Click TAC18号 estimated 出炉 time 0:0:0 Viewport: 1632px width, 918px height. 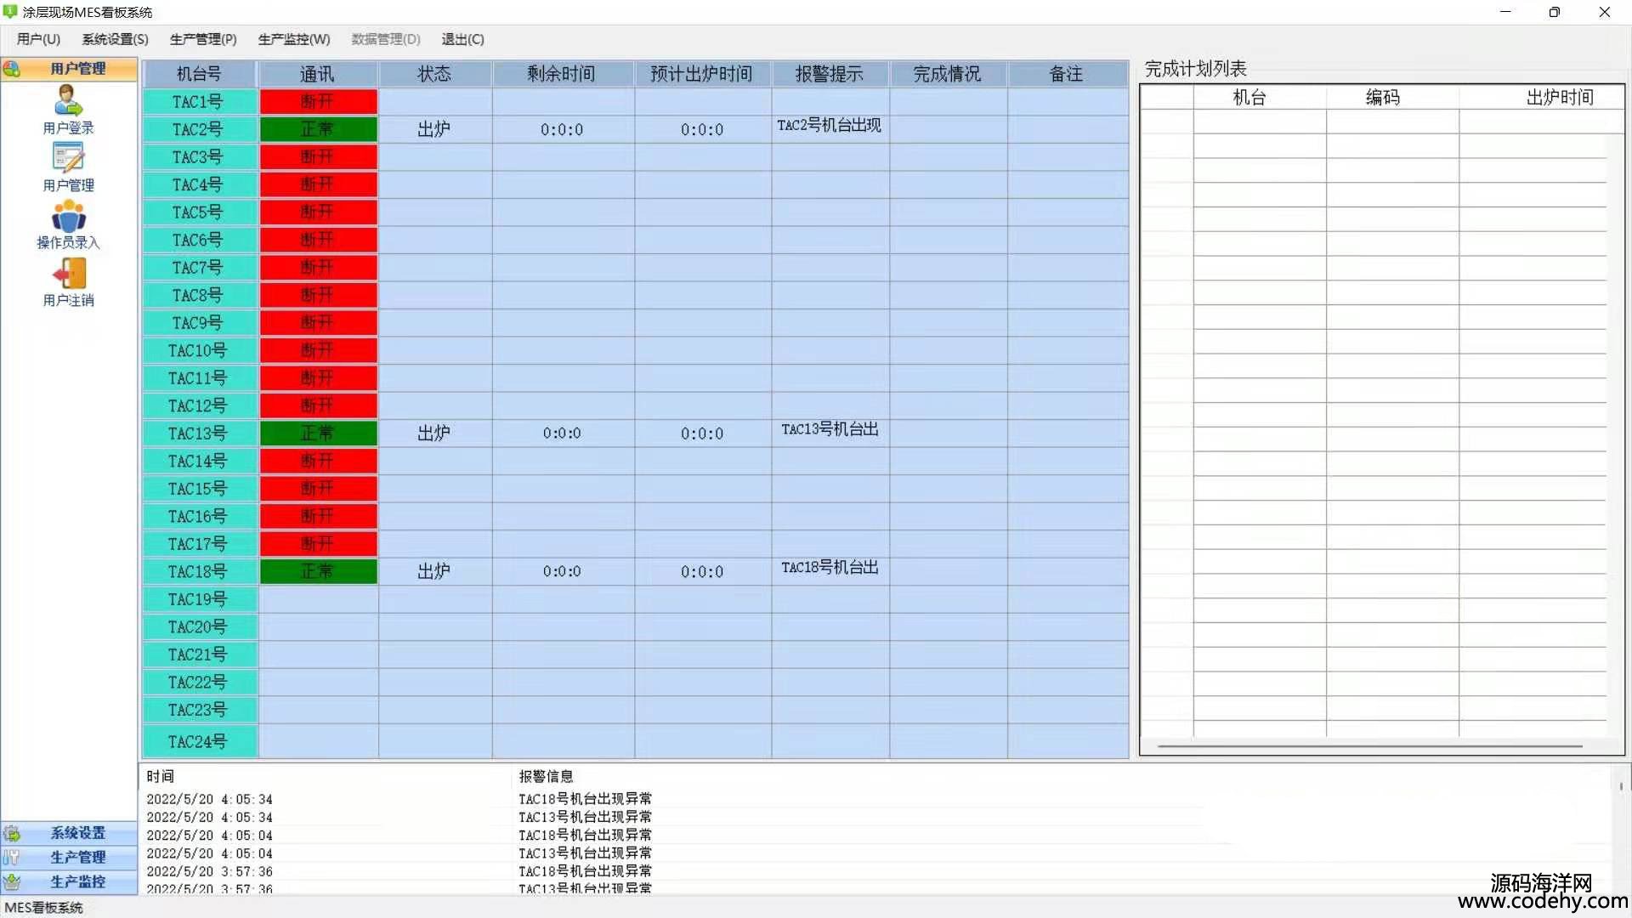702,571
